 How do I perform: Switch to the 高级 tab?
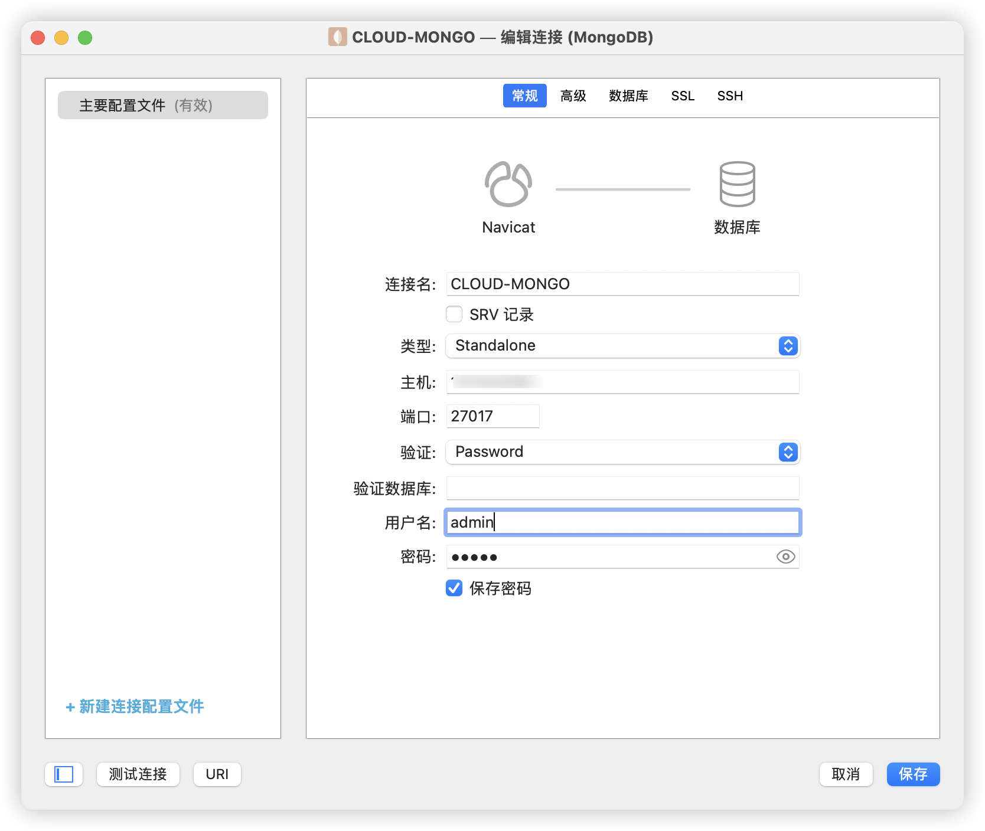(573, 96)
